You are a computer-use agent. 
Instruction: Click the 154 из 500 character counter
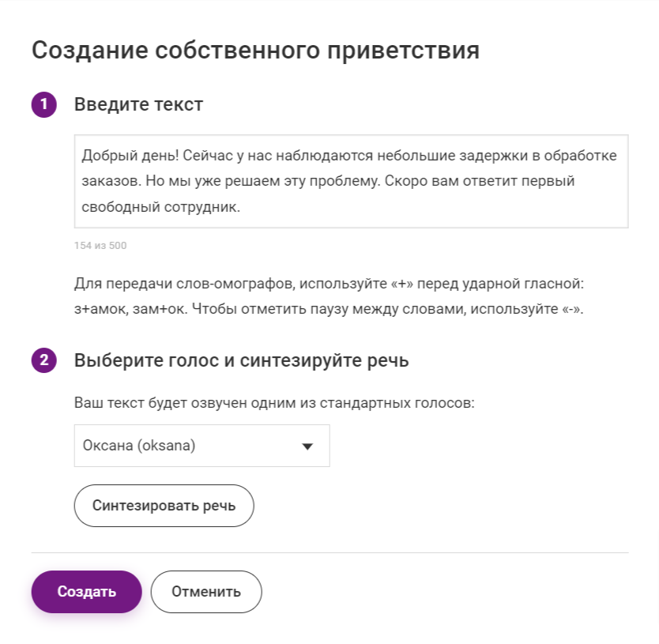click(100, 246)
